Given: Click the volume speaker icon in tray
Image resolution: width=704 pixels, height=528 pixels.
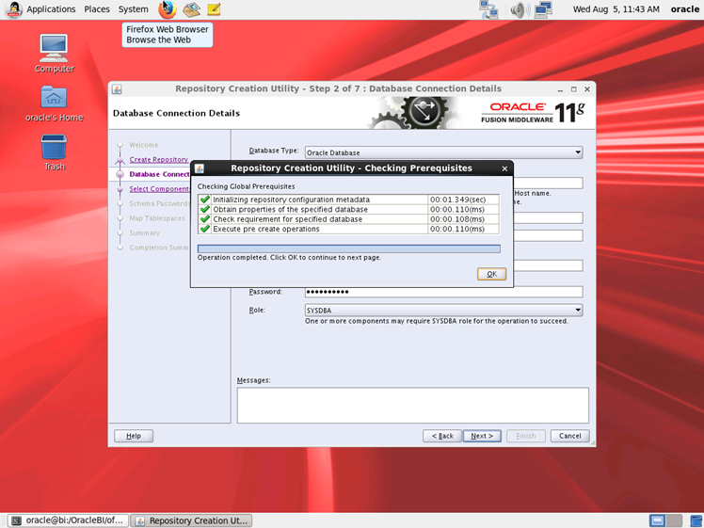Looking at the screenshot, I should tap(520, 9).
